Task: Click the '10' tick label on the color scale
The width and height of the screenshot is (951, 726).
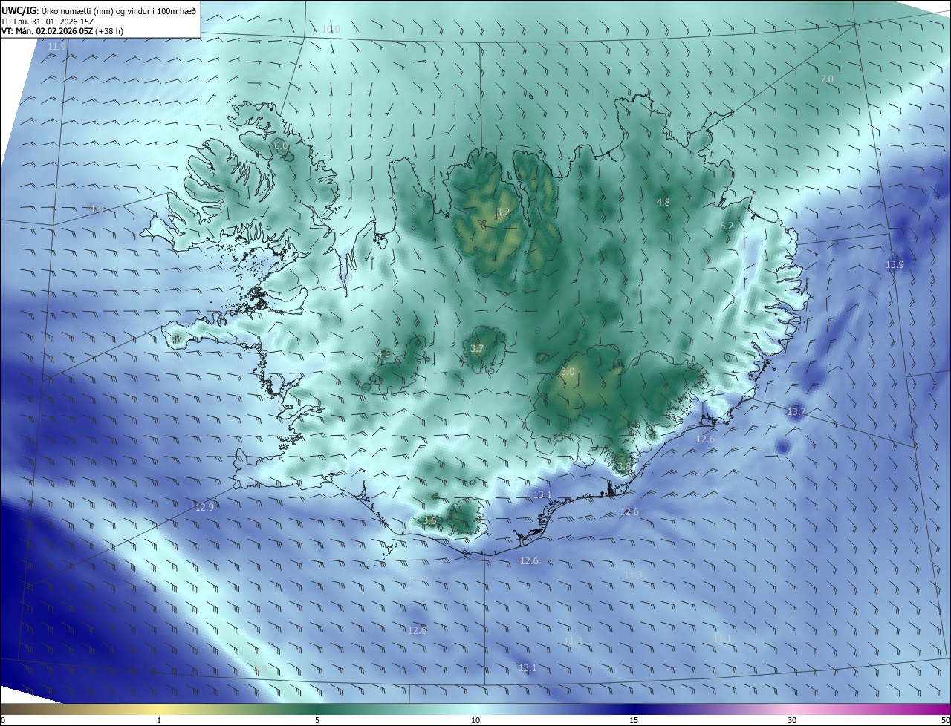Action: click(475, 720)
